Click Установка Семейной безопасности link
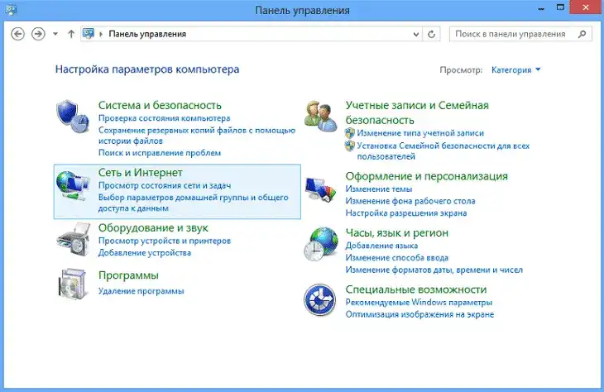This screenshot has height=392, width=604. tap(443, 151)
